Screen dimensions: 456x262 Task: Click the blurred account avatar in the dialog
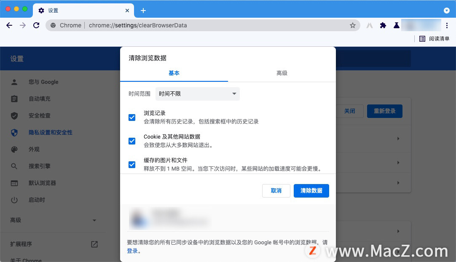[138, 218]
